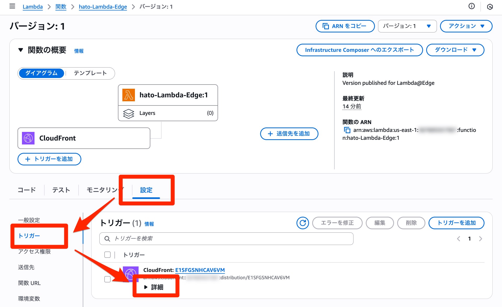Screen dimensions: 502x307
Task: Click the purple CloudFront icon in the diagram
Action: pos(28,138)
